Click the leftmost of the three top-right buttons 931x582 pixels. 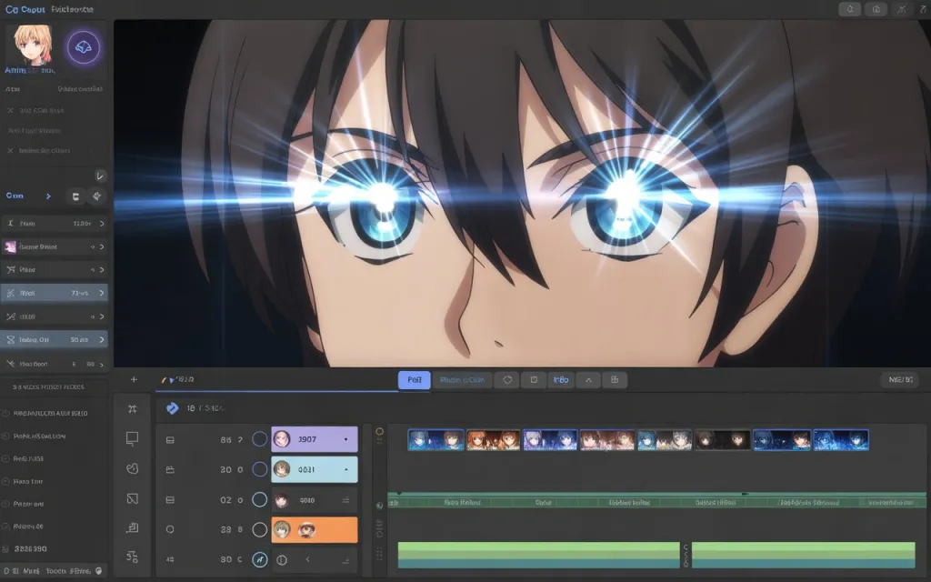(850, 9)
